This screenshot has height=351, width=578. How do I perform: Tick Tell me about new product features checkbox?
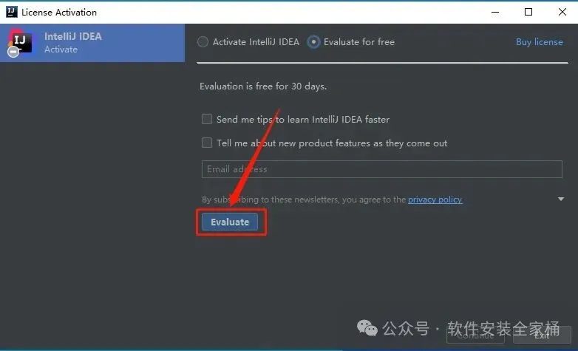[x=207, y=143]
